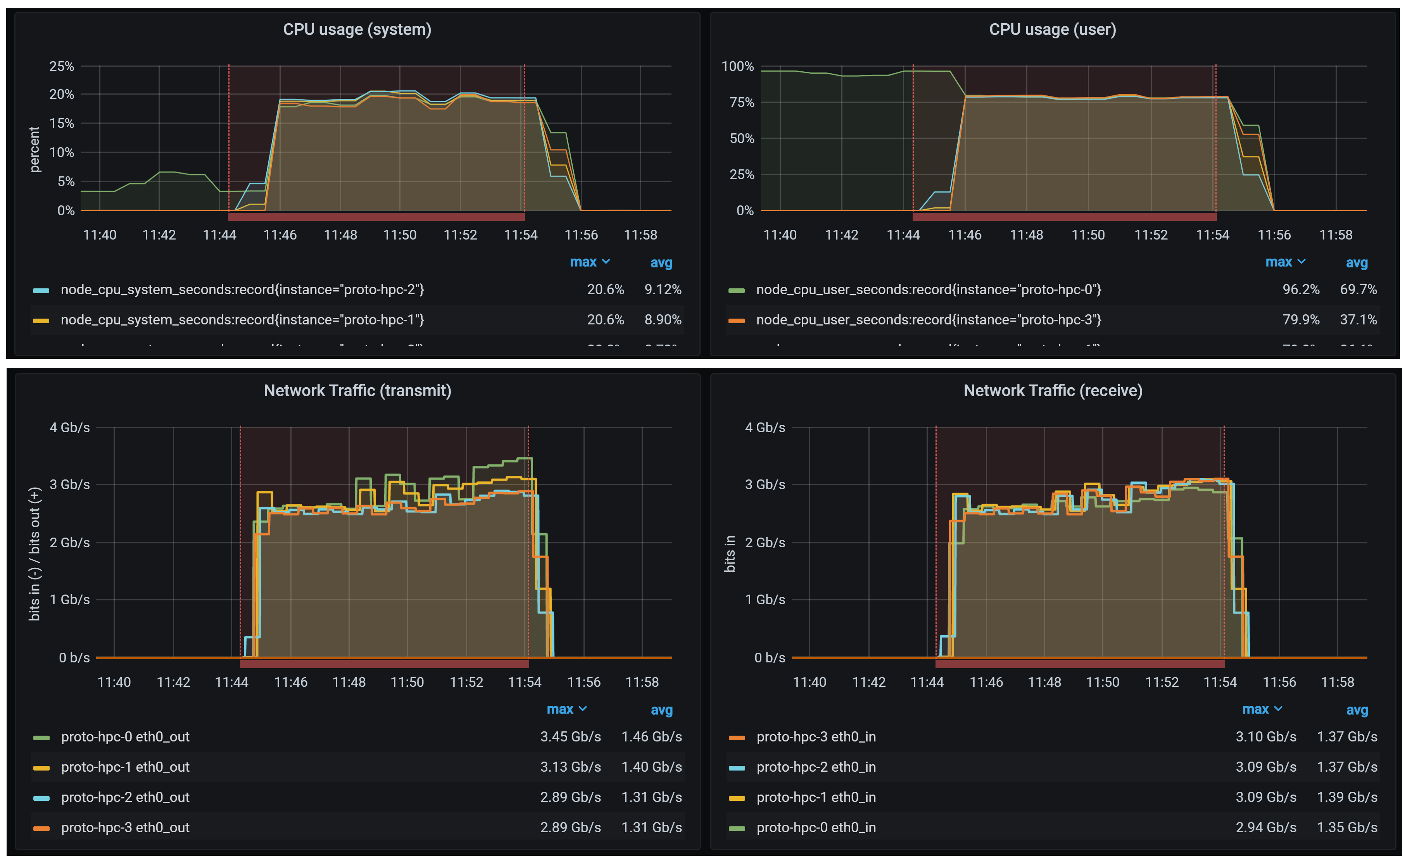Viewport: 1405px width, 862px height.
Task: Open the Network Traffic (receive) panel title
Action: pyautogui.click(x=1053, y=391)
